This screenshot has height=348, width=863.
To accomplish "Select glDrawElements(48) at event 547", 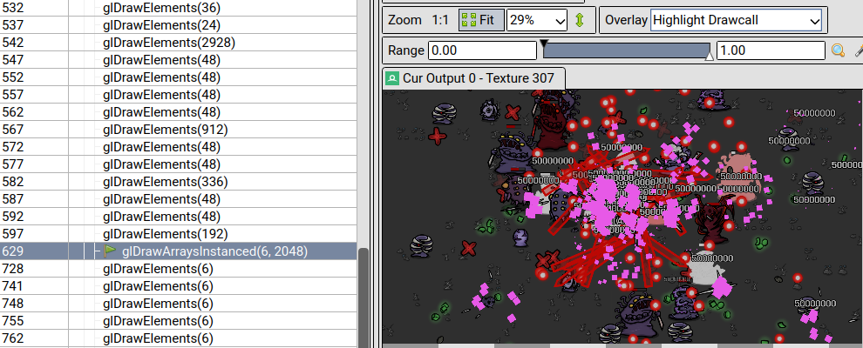I will coord(162,60).
